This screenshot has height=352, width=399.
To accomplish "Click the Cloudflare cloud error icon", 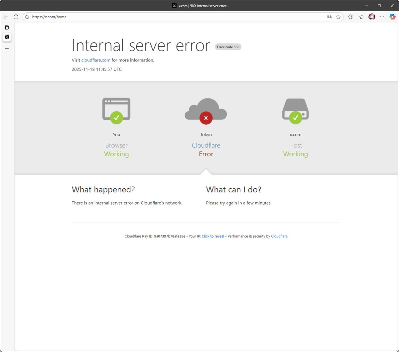I will [x=206, y=111].
